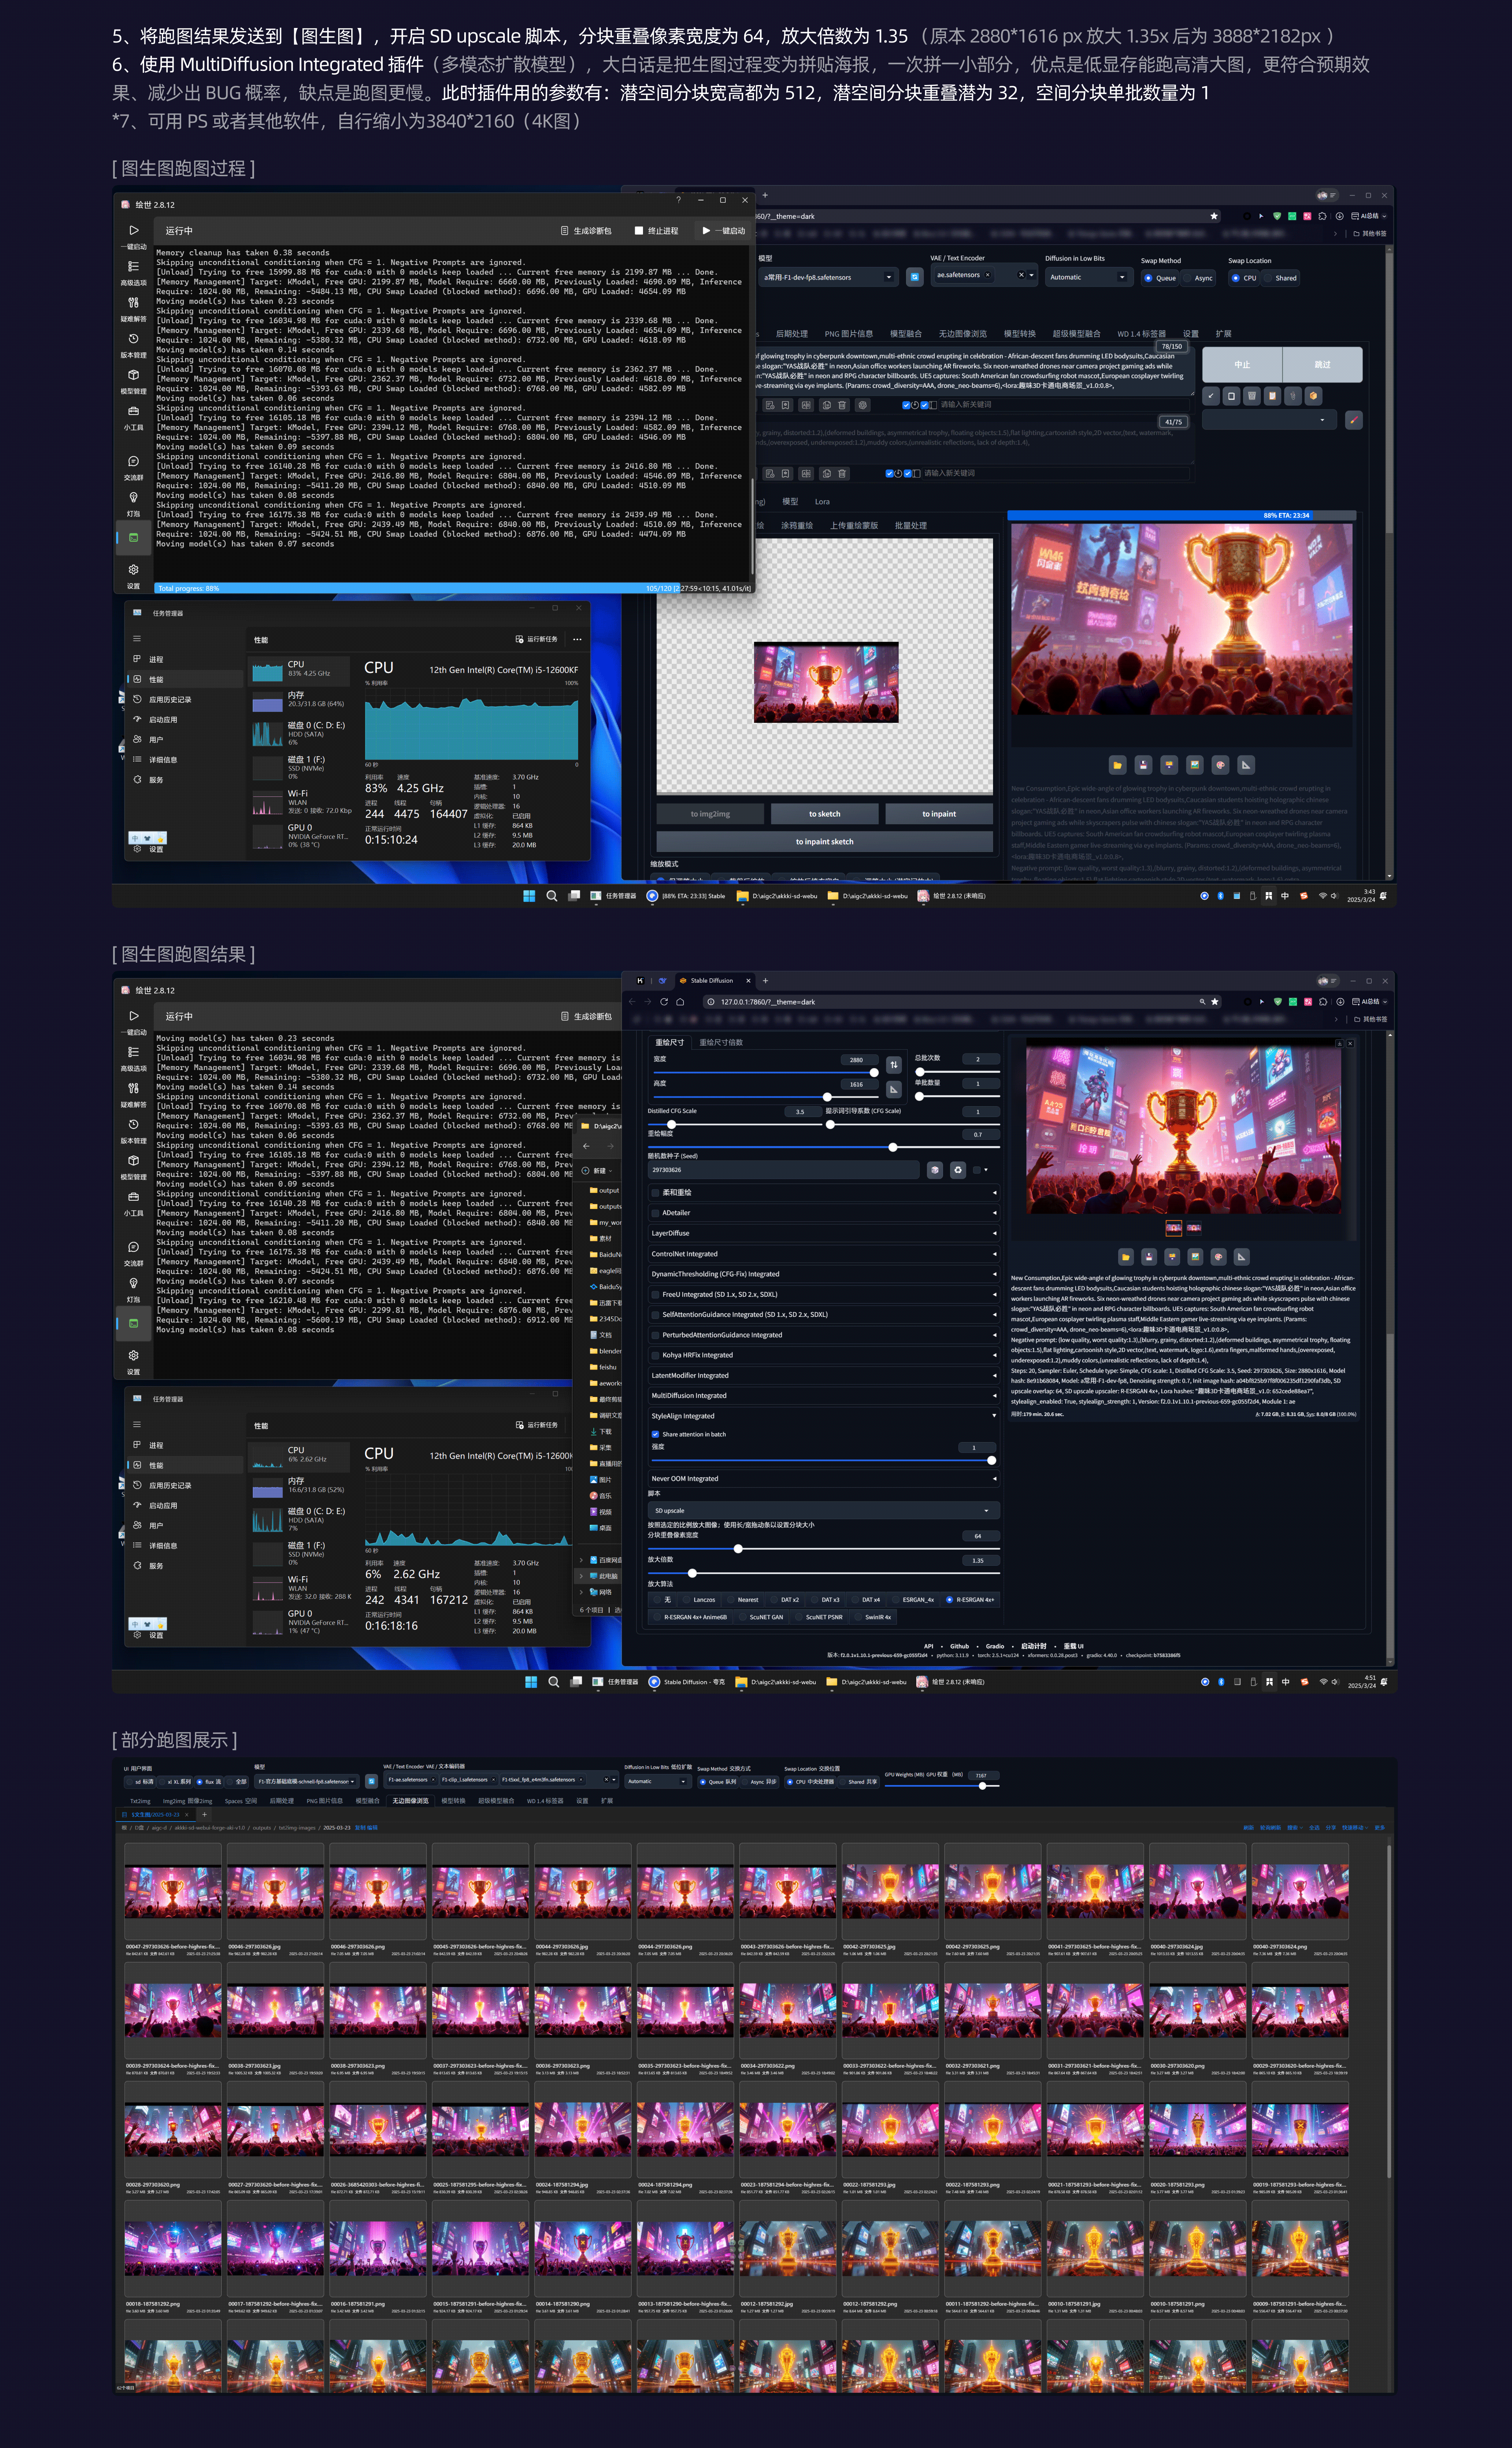
Task: Click bookmark star in result-screenshot address bar
Action: (1215, 1002)
